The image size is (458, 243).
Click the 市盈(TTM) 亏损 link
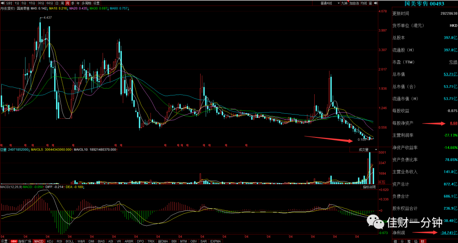(453, 62)
